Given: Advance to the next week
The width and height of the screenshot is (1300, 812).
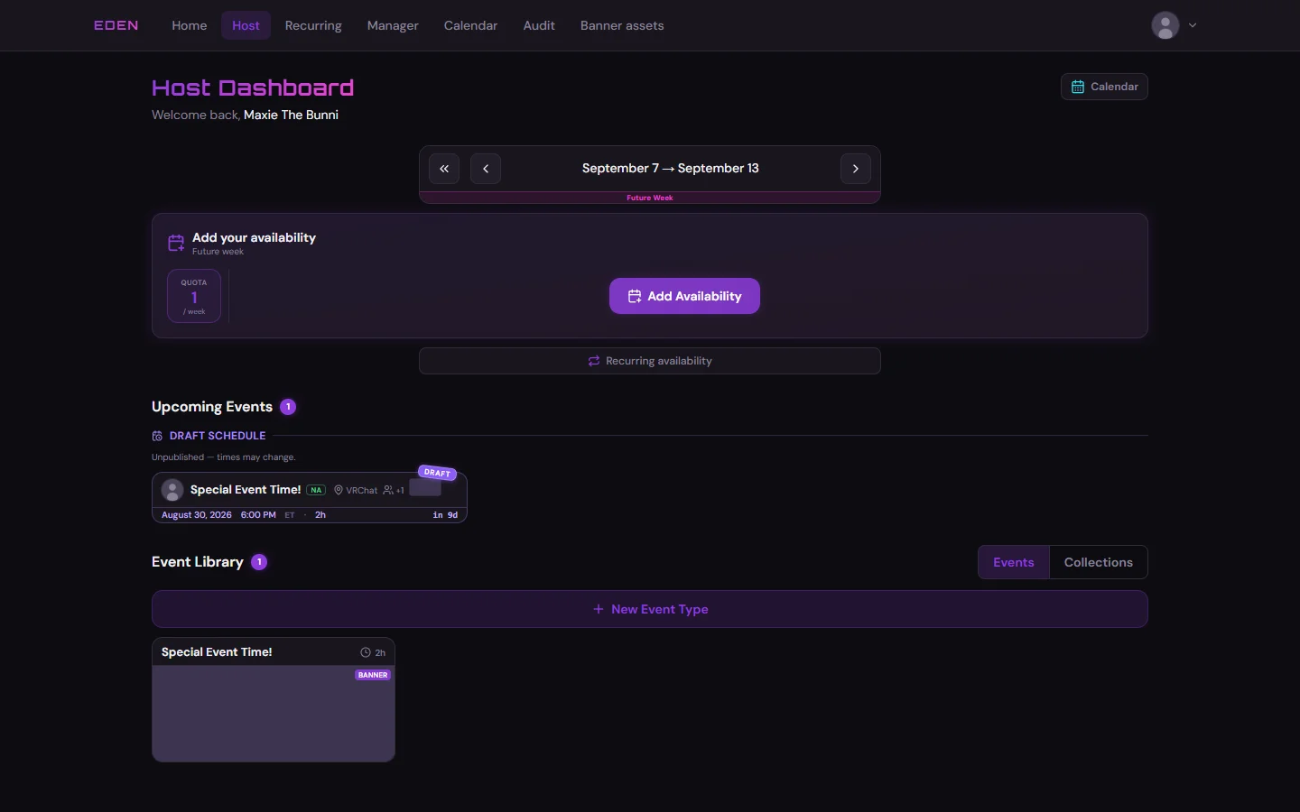Looking at the screenshot, I should (856, 169).
